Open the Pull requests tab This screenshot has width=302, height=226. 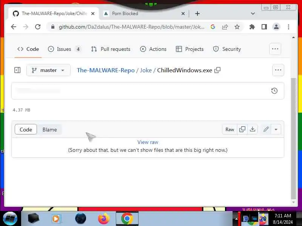pyautogui.click(x=111, y=49)
